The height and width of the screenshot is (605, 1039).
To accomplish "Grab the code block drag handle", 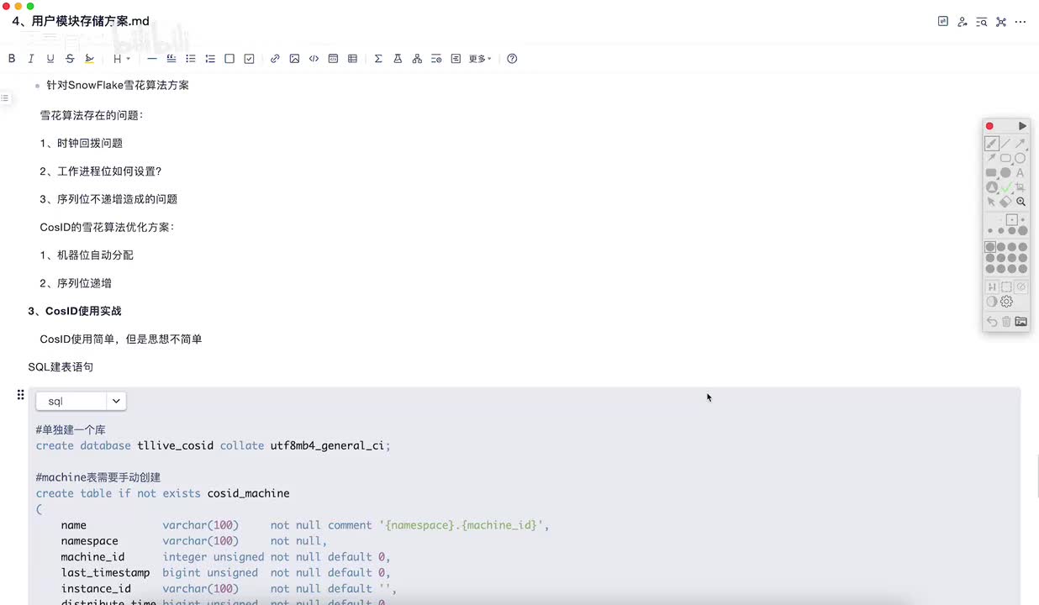I will (20, 395).
